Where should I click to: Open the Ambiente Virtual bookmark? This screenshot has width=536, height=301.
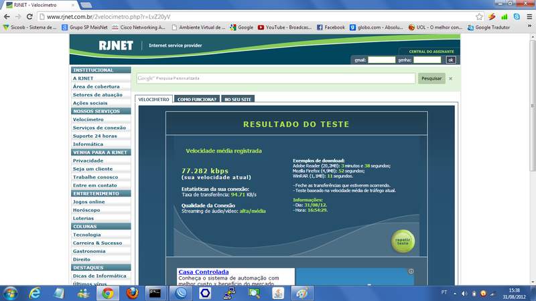pos(198,27)
